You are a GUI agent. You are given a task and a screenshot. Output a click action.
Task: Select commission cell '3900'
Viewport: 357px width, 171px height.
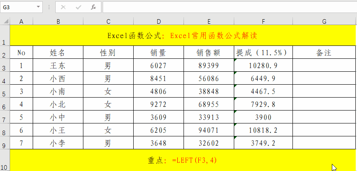click(264, 117)
